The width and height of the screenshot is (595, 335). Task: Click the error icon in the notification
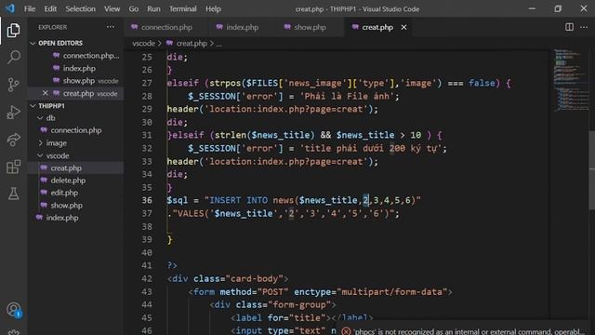click(x=346, y=331)
